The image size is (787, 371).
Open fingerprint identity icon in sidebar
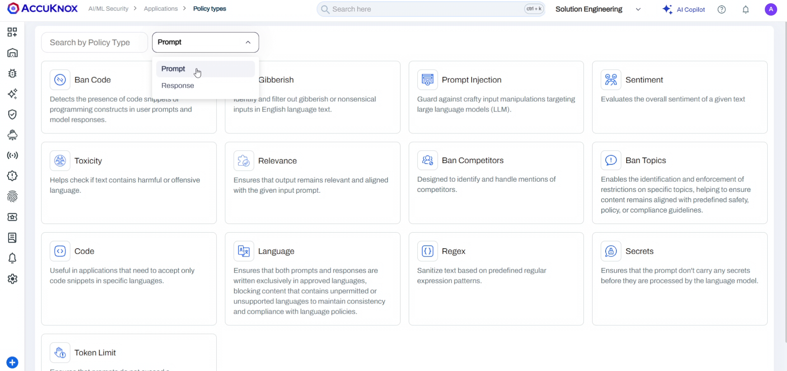click(x=12, y=197)
